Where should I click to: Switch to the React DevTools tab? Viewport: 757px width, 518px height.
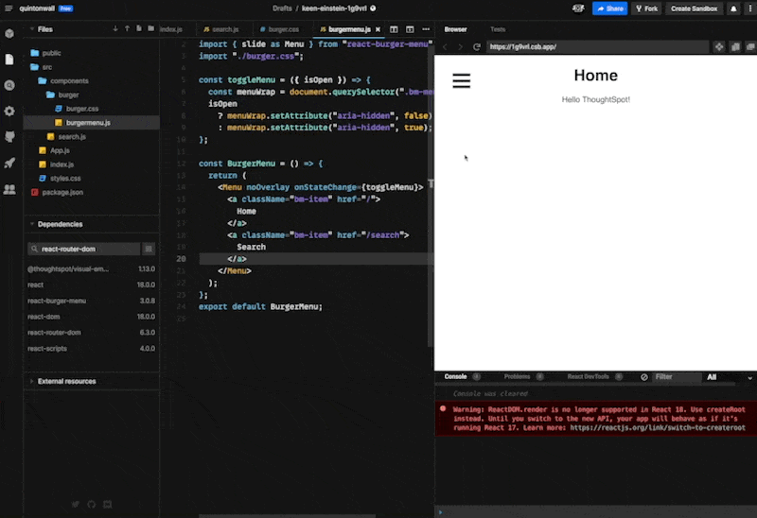(x=594, y=376)
